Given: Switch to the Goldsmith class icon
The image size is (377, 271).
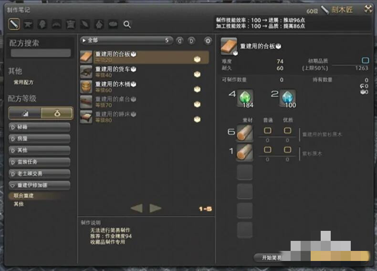Looking at the screenshot, I should 56,24.
